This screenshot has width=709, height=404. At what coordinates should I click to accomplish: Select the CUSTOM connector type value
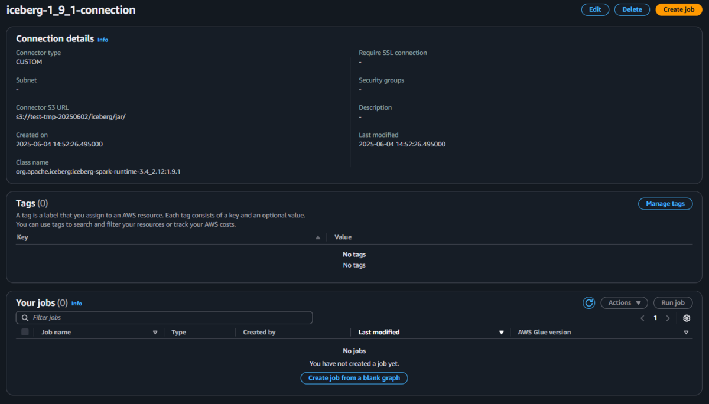[x=29, y=62]
